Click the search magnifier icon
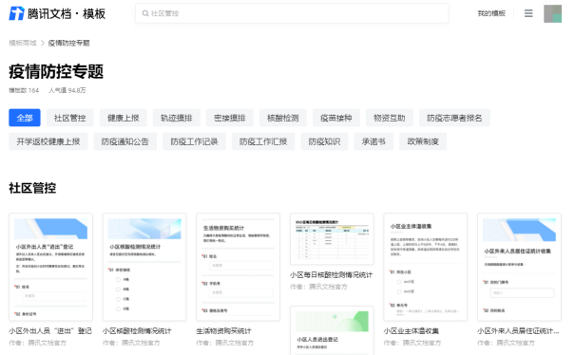This screenshot has height=355, width=575. 145,13
